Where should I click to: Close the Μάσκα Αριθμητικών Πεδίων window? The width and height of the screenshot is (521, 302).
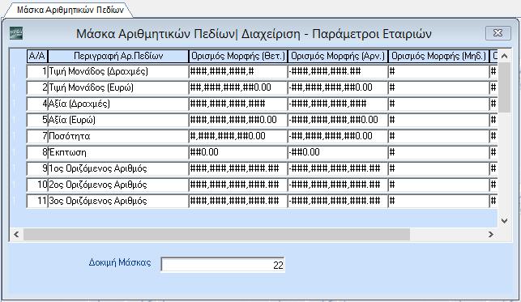498,33
